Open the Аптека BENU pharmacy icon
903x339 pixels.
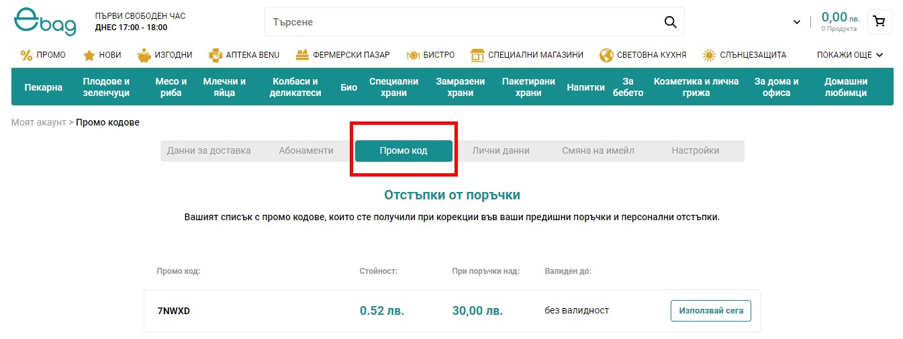215,55
